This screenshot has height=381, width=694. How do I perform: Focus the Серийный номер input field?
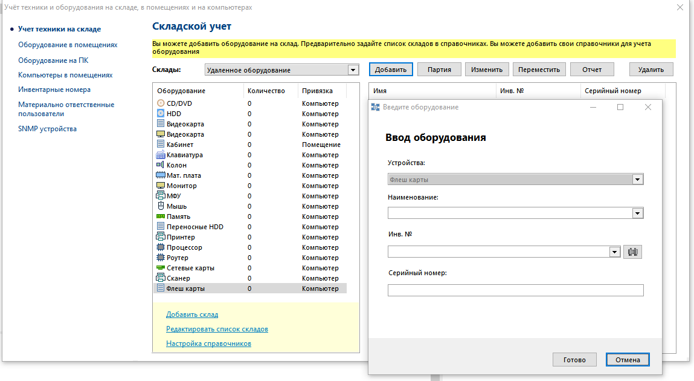coord(516,290)
